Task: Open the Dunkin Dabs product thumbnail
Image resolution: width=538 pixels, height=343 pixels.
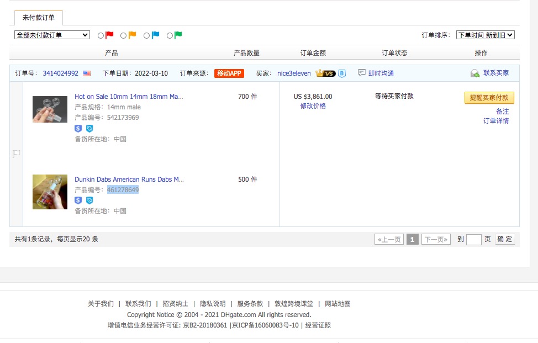Action: point(50,192)
